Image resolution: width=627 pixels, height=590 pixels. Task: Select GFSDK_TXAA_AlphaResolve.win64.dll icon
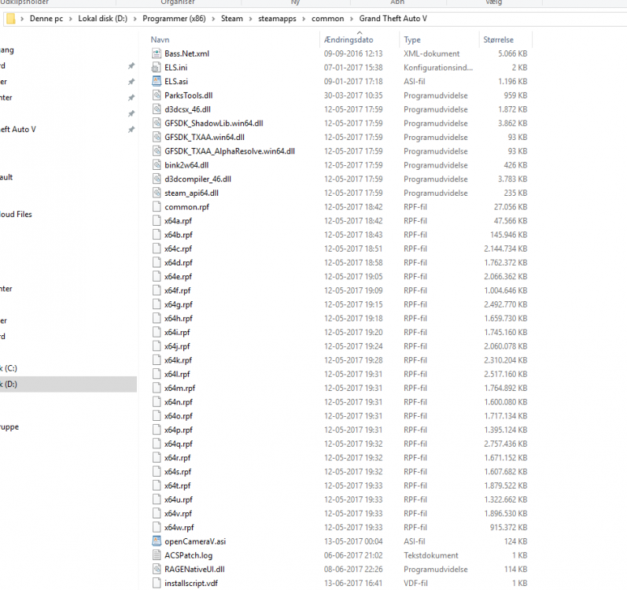click(157, 151)
